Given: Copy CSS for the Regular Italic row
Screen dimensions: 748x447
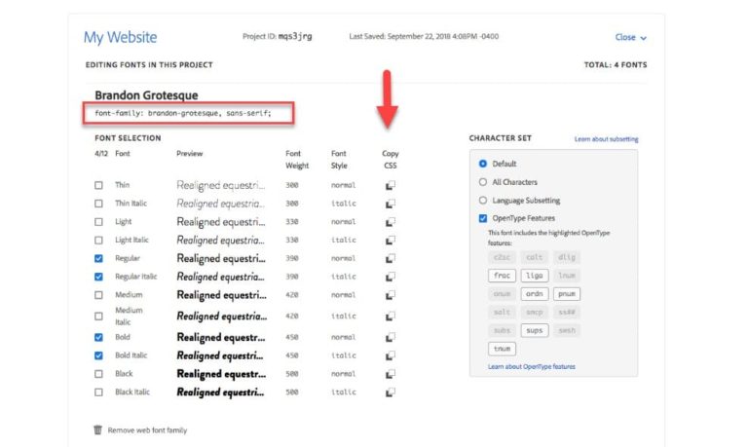Looking at the screenshot, I should tap(391, 277).
